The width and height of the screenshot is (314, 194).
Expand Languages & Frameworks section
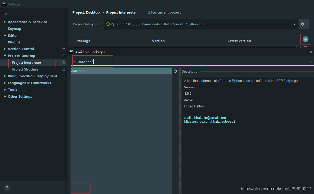tap(5, 83)
